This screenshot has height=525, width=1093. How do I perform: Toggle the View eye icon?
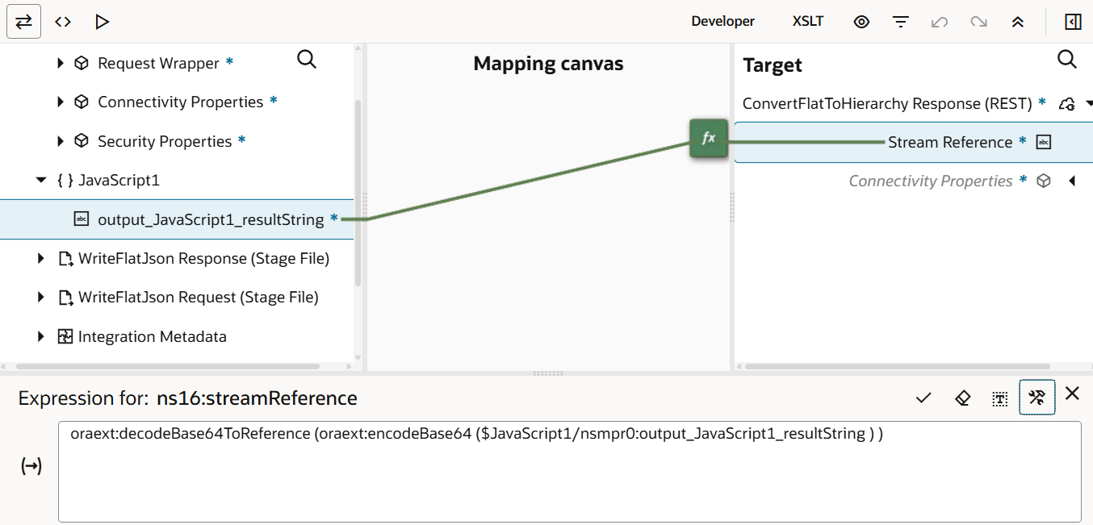click(x=861, y=22)
